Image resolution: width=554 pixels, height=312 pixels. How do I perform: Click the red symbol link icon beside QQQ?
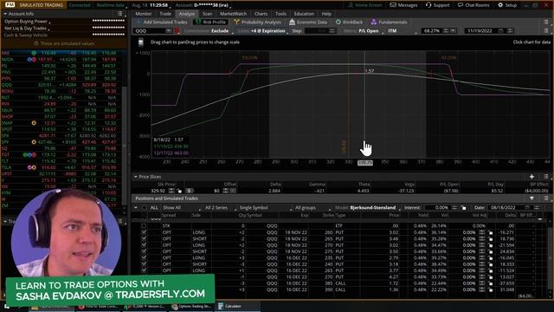coord(177,31)
